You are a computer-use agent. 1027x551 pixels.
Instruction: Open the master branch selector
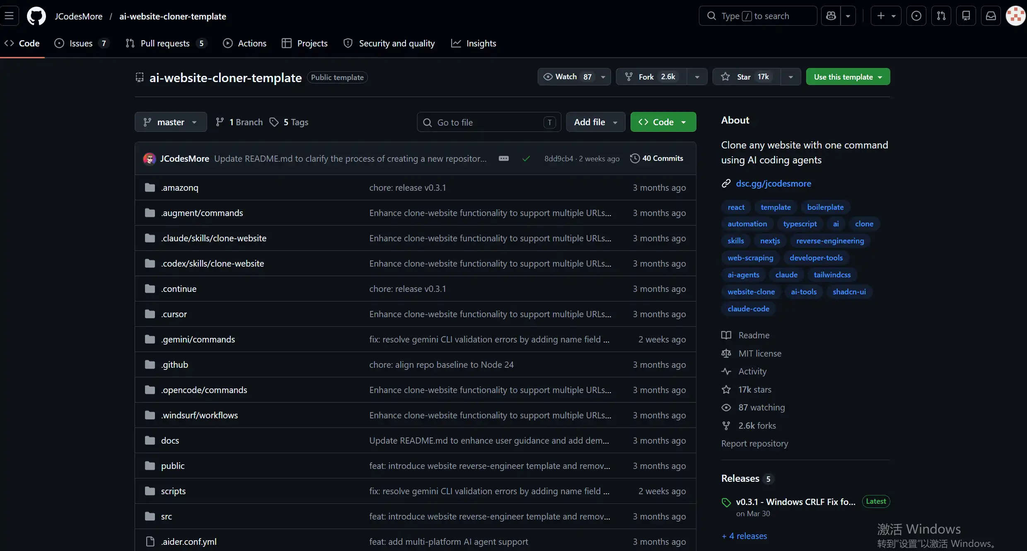(171, 122)
